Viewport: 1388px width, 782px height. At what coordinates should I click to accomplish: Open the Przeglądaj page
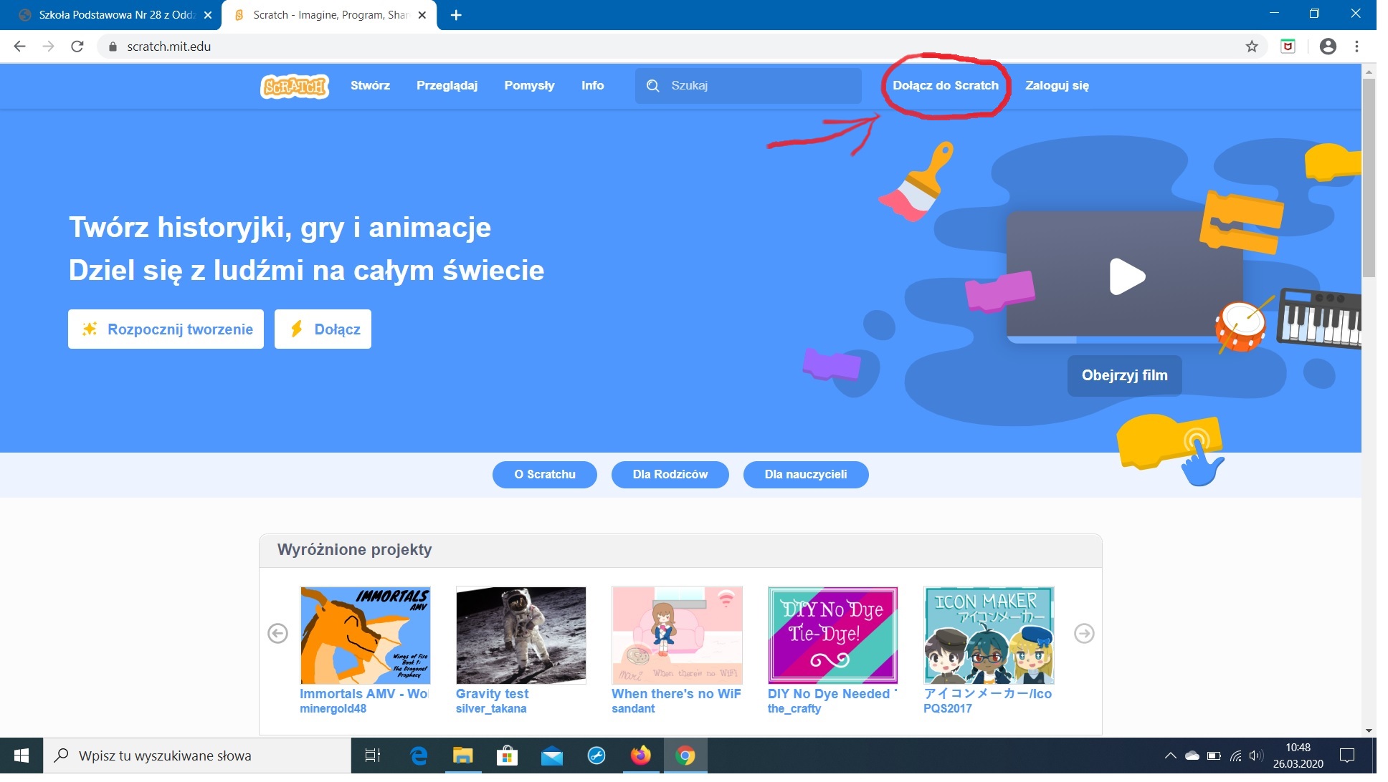click(x=447, y=85)
